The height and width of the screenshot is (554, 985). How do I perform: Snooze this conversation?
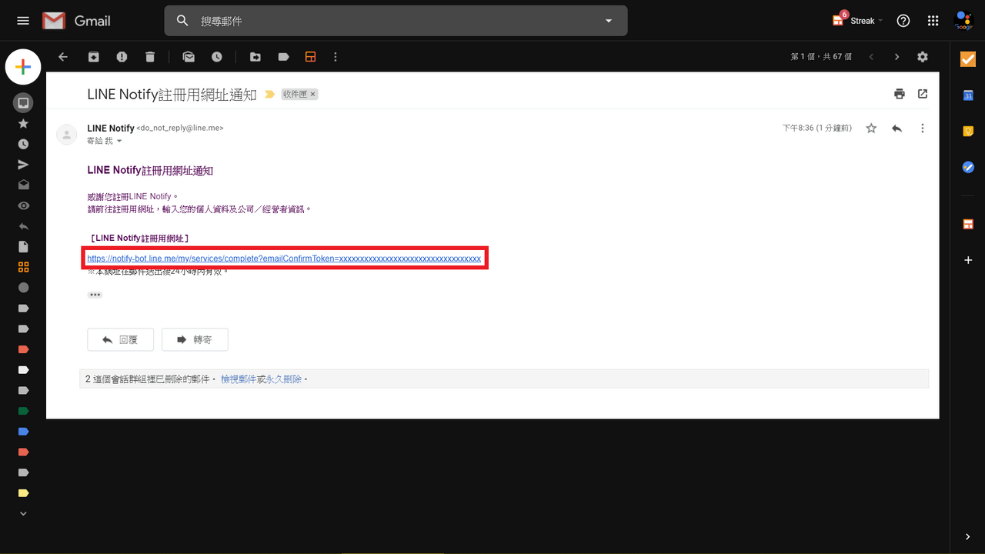point(217,57)
